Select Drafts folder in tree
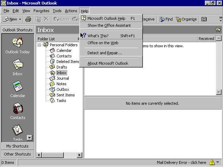Image resolution: width=223 pixels, height=167 pixels. coord(62,67)
